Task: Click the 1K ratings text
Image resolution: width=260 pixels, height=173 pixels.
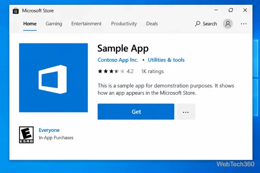Action: pyautogui.click(x=152, y=71)
